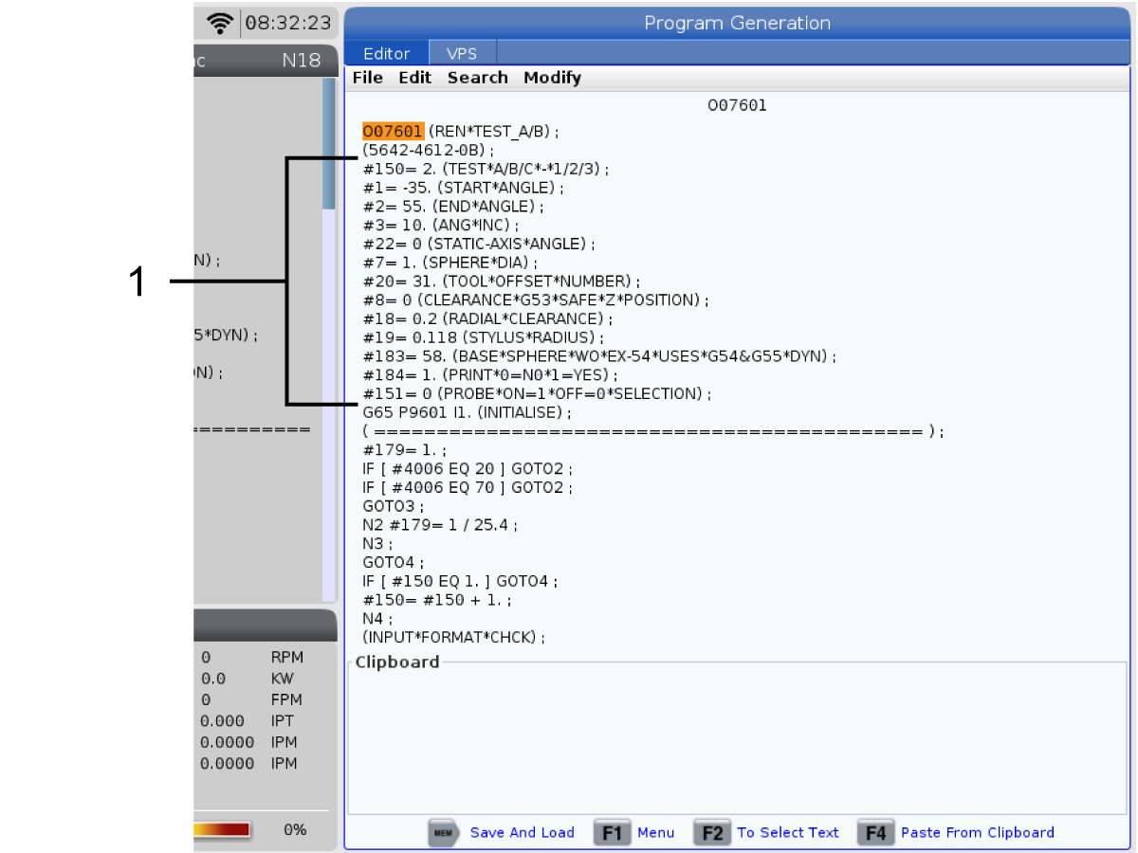Click the N3 line

[377, 544]
